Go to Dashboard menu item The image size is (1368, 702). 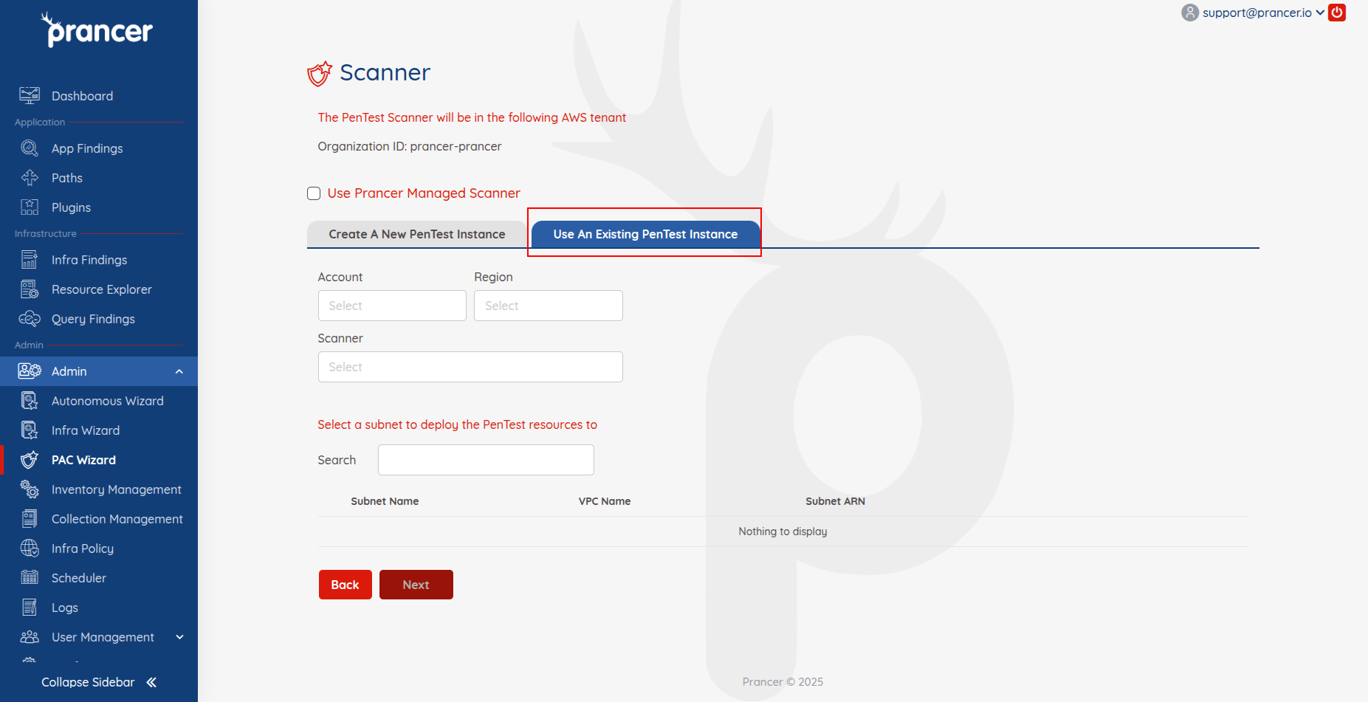pos(82,96)
